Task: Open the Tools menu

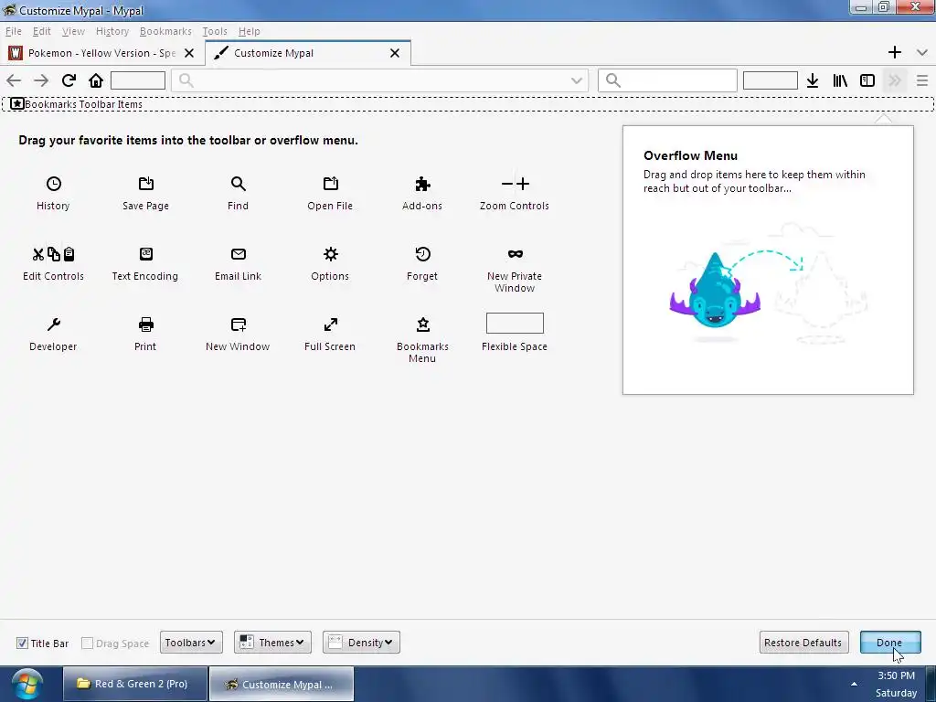Action: [x=215, y=31]
